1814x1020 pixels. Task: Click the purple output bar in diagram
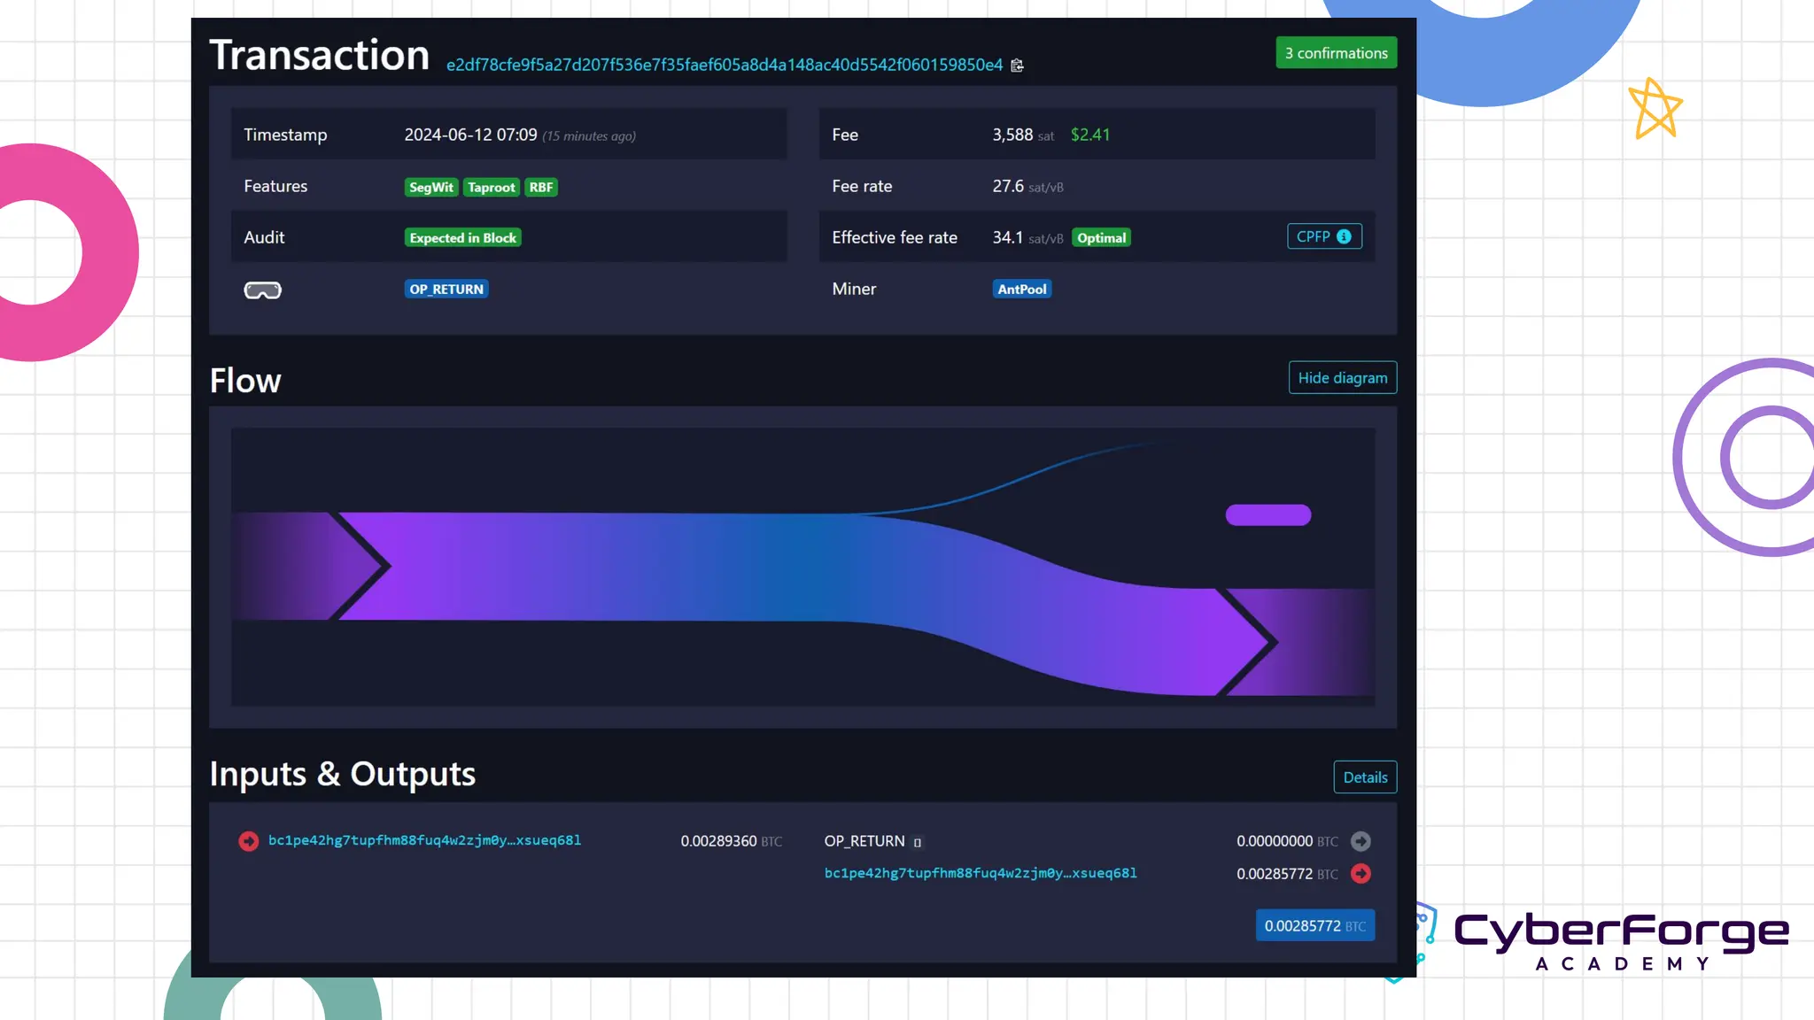coord(1267,515)
